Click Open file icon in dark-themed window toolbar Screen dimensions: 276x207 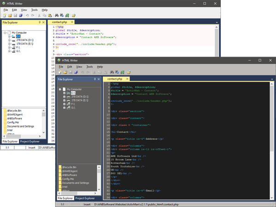tap(65, 72)
